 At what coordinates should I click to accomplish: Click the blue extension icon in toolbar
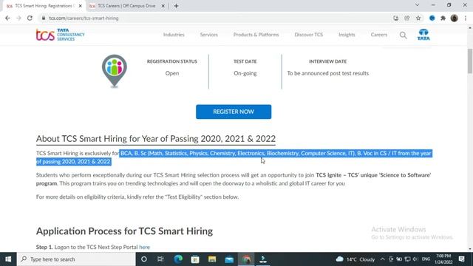click(x=432, y=18)
